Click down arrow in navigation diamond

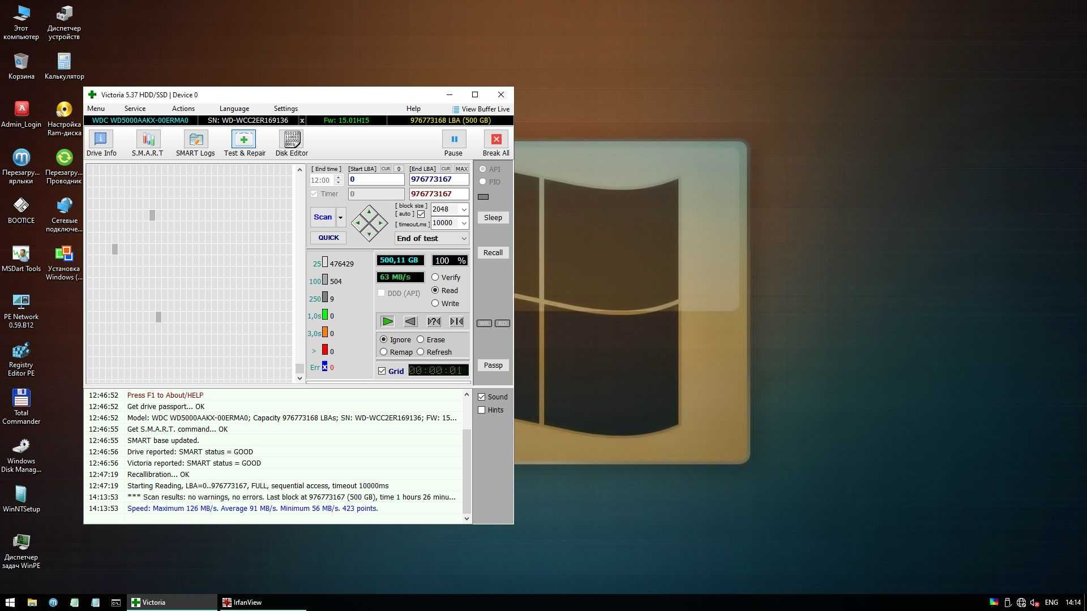pos(369,234)
